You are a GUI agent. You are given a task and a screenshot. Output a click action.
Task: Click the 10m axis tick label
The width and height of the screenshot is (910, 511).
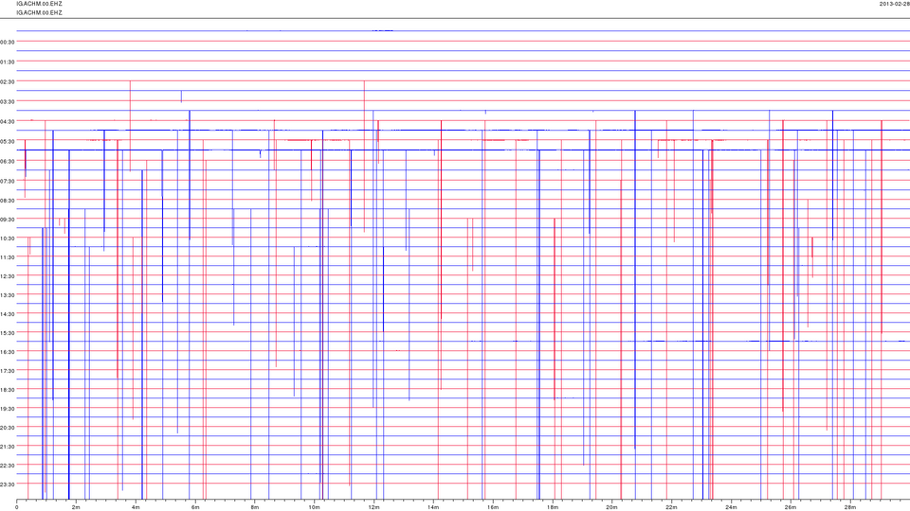(314, 507)
